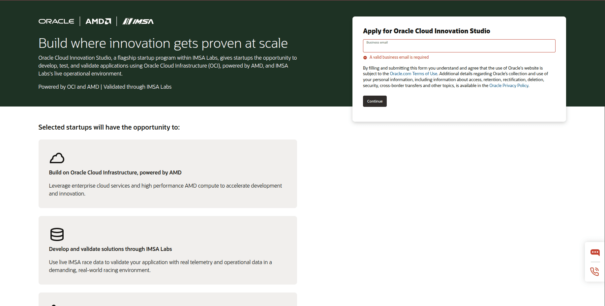605x306 pixels.
Task: Submit form with the Continue button
Action: click(x=375, y=101)
